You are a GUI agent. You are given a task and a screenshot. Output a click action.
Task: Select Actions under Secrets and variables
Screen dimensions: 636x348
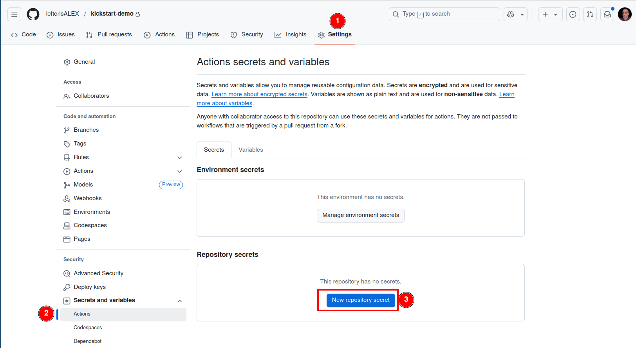[123, 314]
